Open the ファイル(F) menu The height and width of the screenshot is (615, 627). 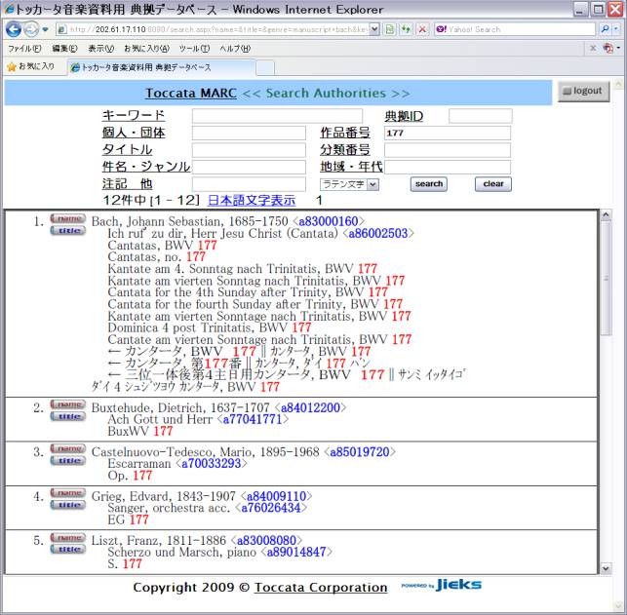pos(24,49)
